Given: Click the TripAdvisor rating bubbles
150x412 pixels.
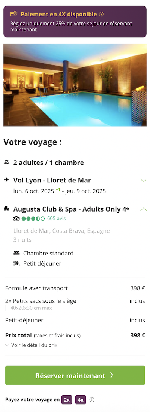Looking at the screenshot, I should pos(33,218).
